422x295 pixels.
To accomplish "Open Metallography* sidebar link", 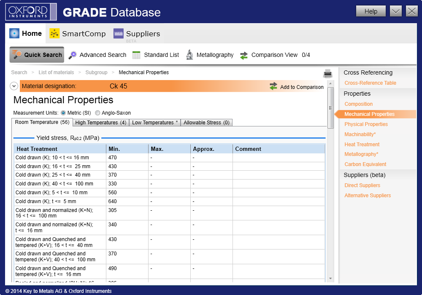I will (361, 154).
